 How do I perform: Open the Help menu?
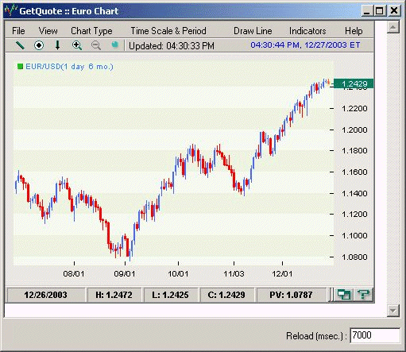pos(354,31)
